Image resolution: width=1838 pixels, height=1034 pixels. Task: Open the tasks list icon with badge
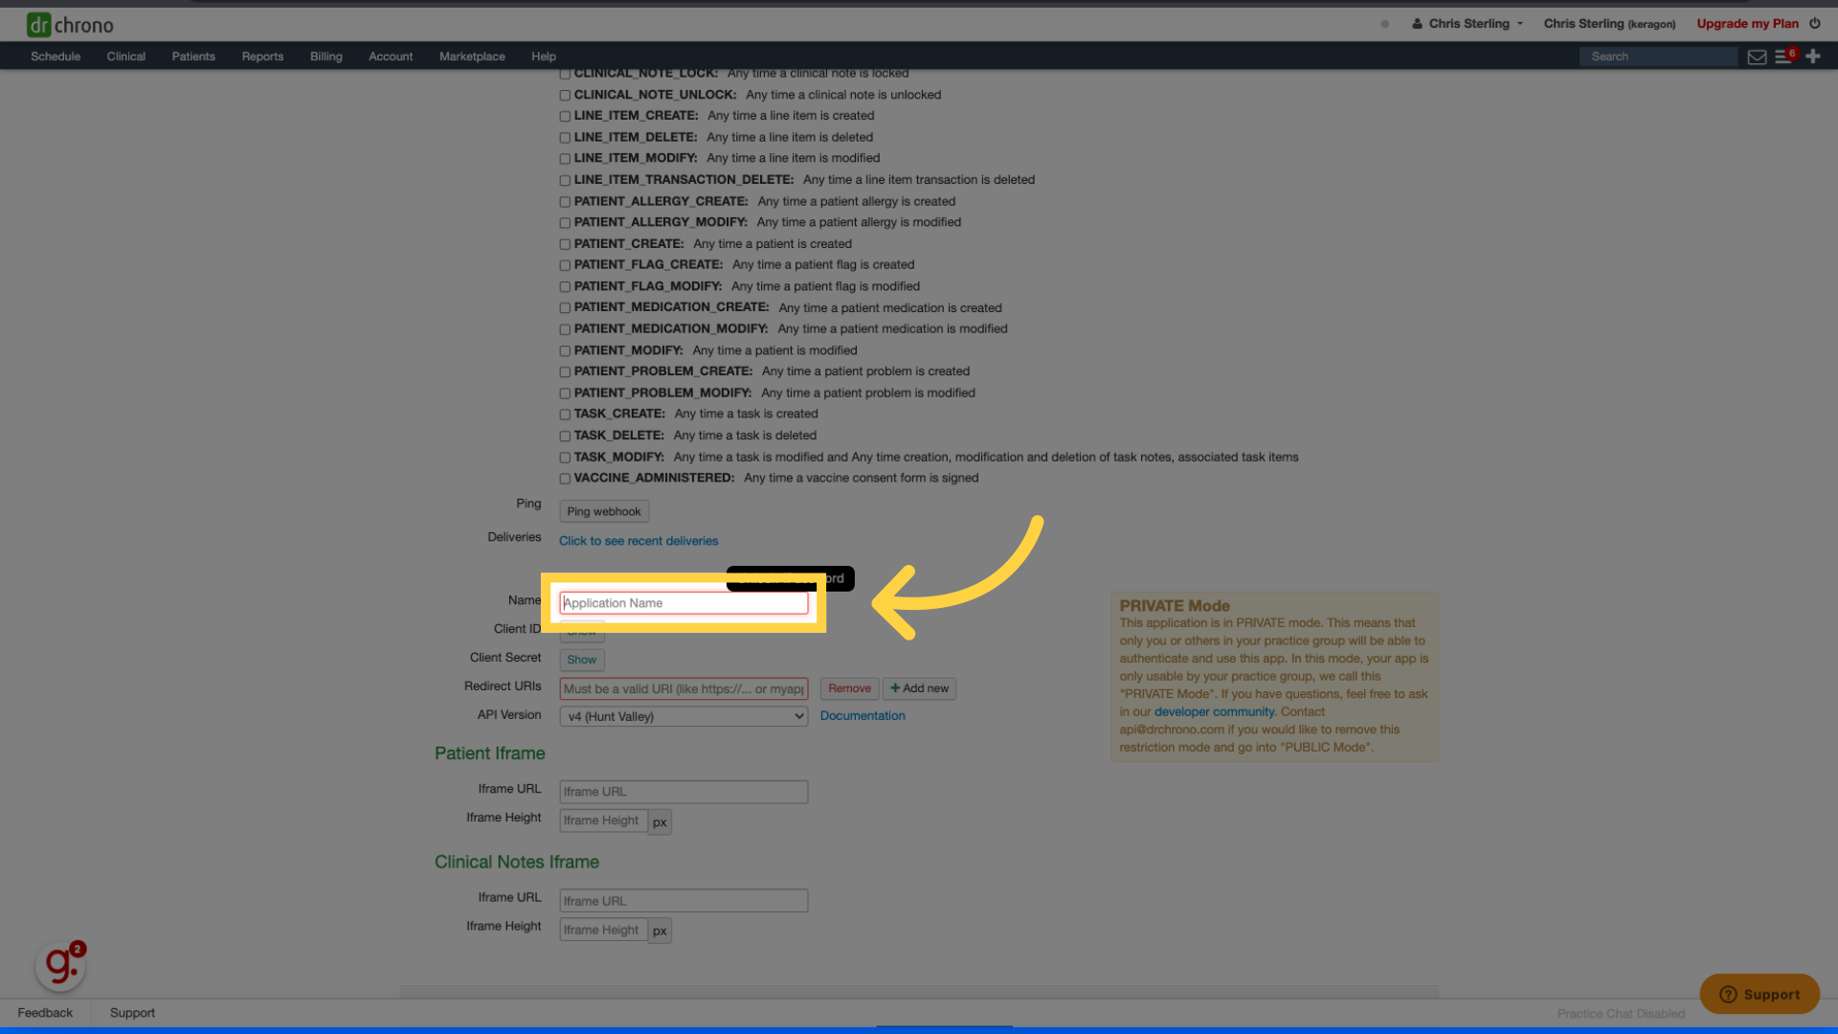[1784, 56]
